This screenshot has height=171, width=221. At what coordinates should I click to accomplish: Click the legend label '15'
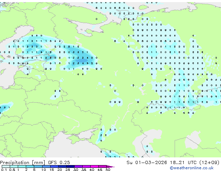pyautogui.click(x=52, y=170)
